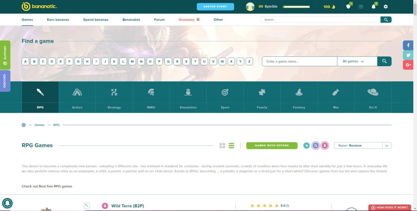
Task: Share on Twitter
Action: (408, 55)
